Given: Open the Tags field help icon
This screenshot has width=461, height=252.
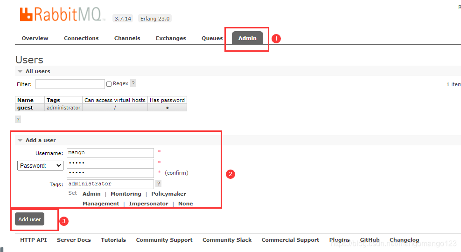Looking at the screenshot, I should [159, 184].
